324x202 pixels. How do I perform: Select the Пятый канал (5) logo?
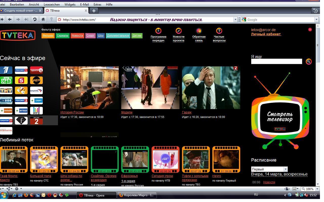pos(21,80)
